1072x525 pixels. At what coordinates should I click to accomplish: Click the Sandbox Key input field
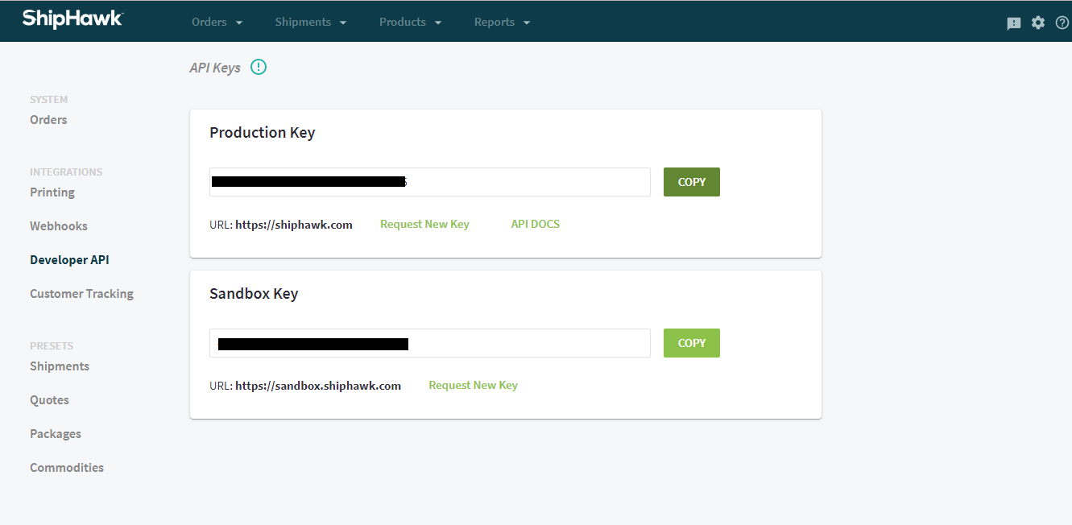(430, 343)
